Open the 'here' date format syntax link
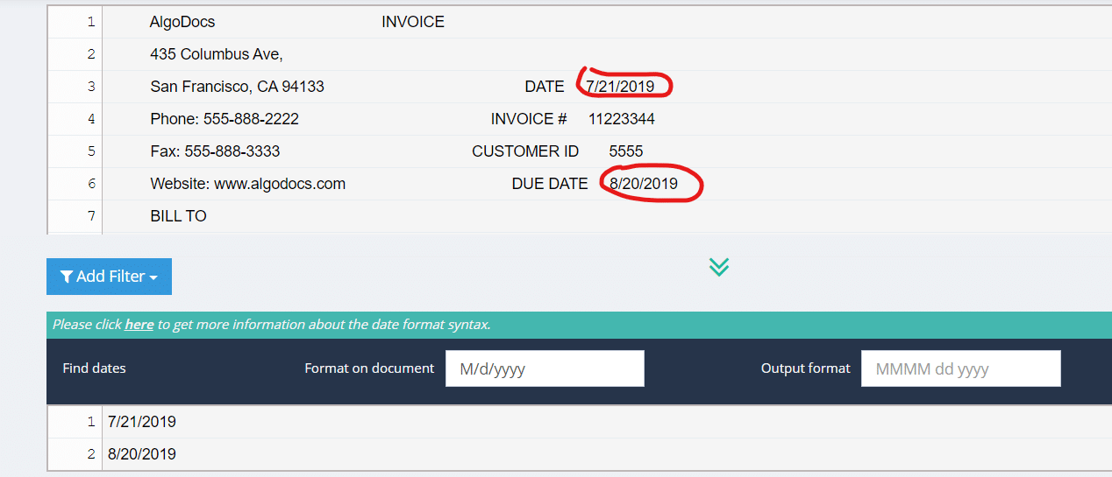The width and height of the screenshot is (1112, 477). coord(139,325)
